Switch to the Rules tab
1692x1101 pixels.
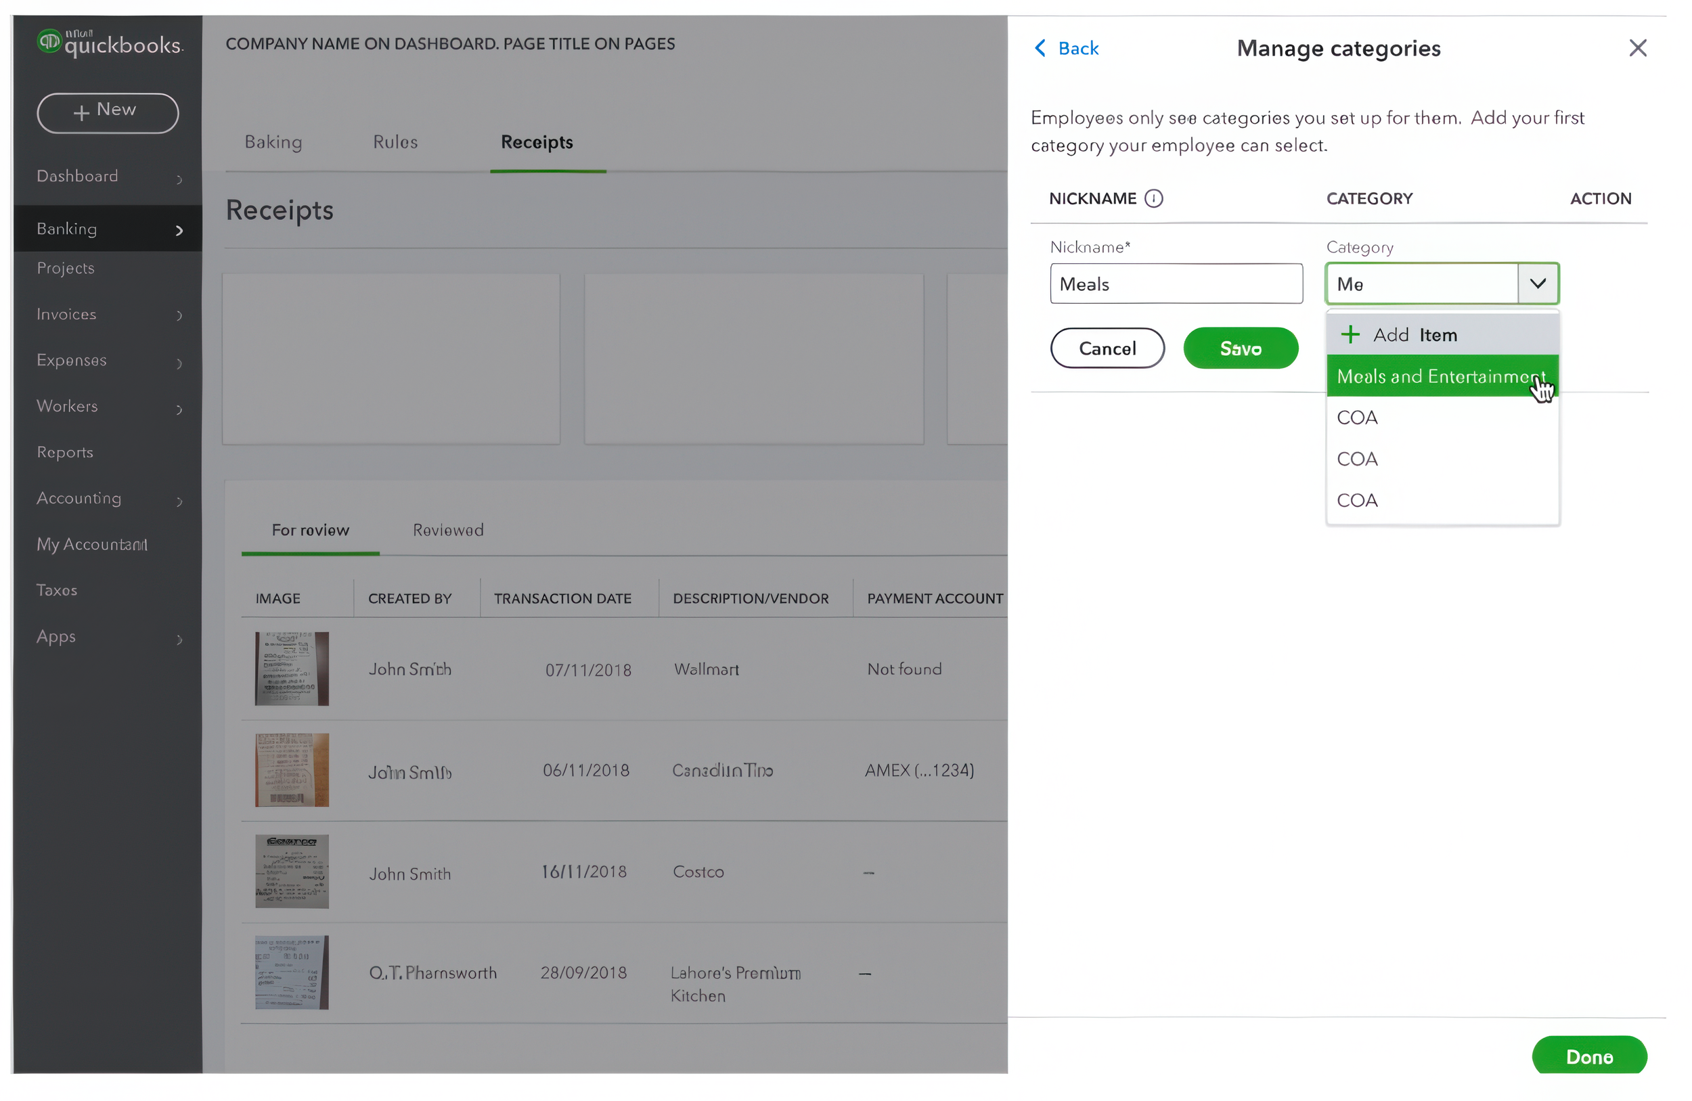coord(395,142)
